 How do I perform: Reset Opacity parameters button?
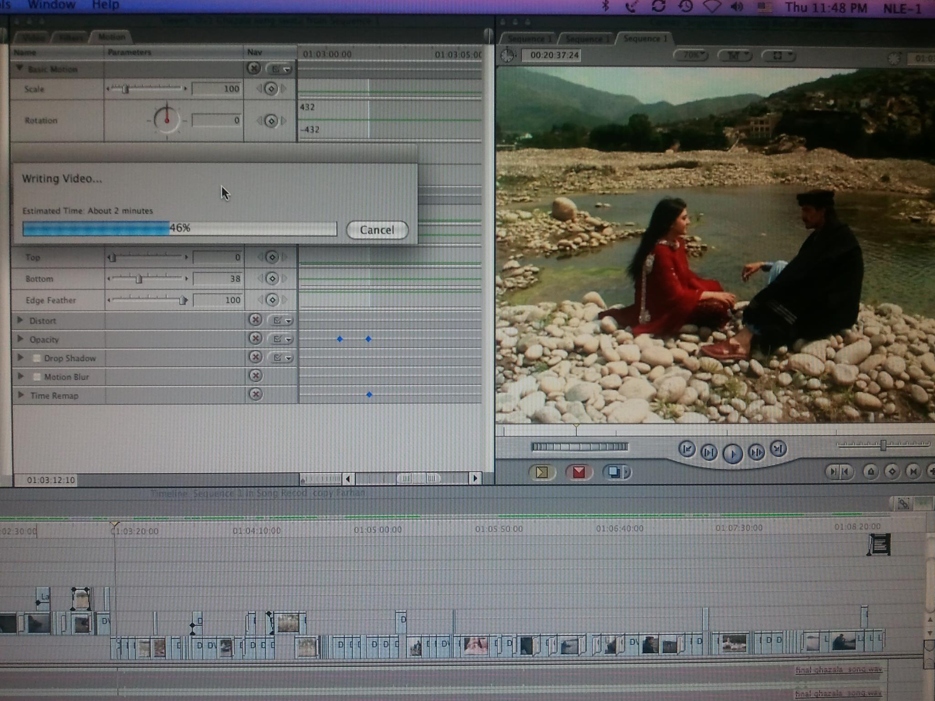pyautogui.click(x=255, y=339)
